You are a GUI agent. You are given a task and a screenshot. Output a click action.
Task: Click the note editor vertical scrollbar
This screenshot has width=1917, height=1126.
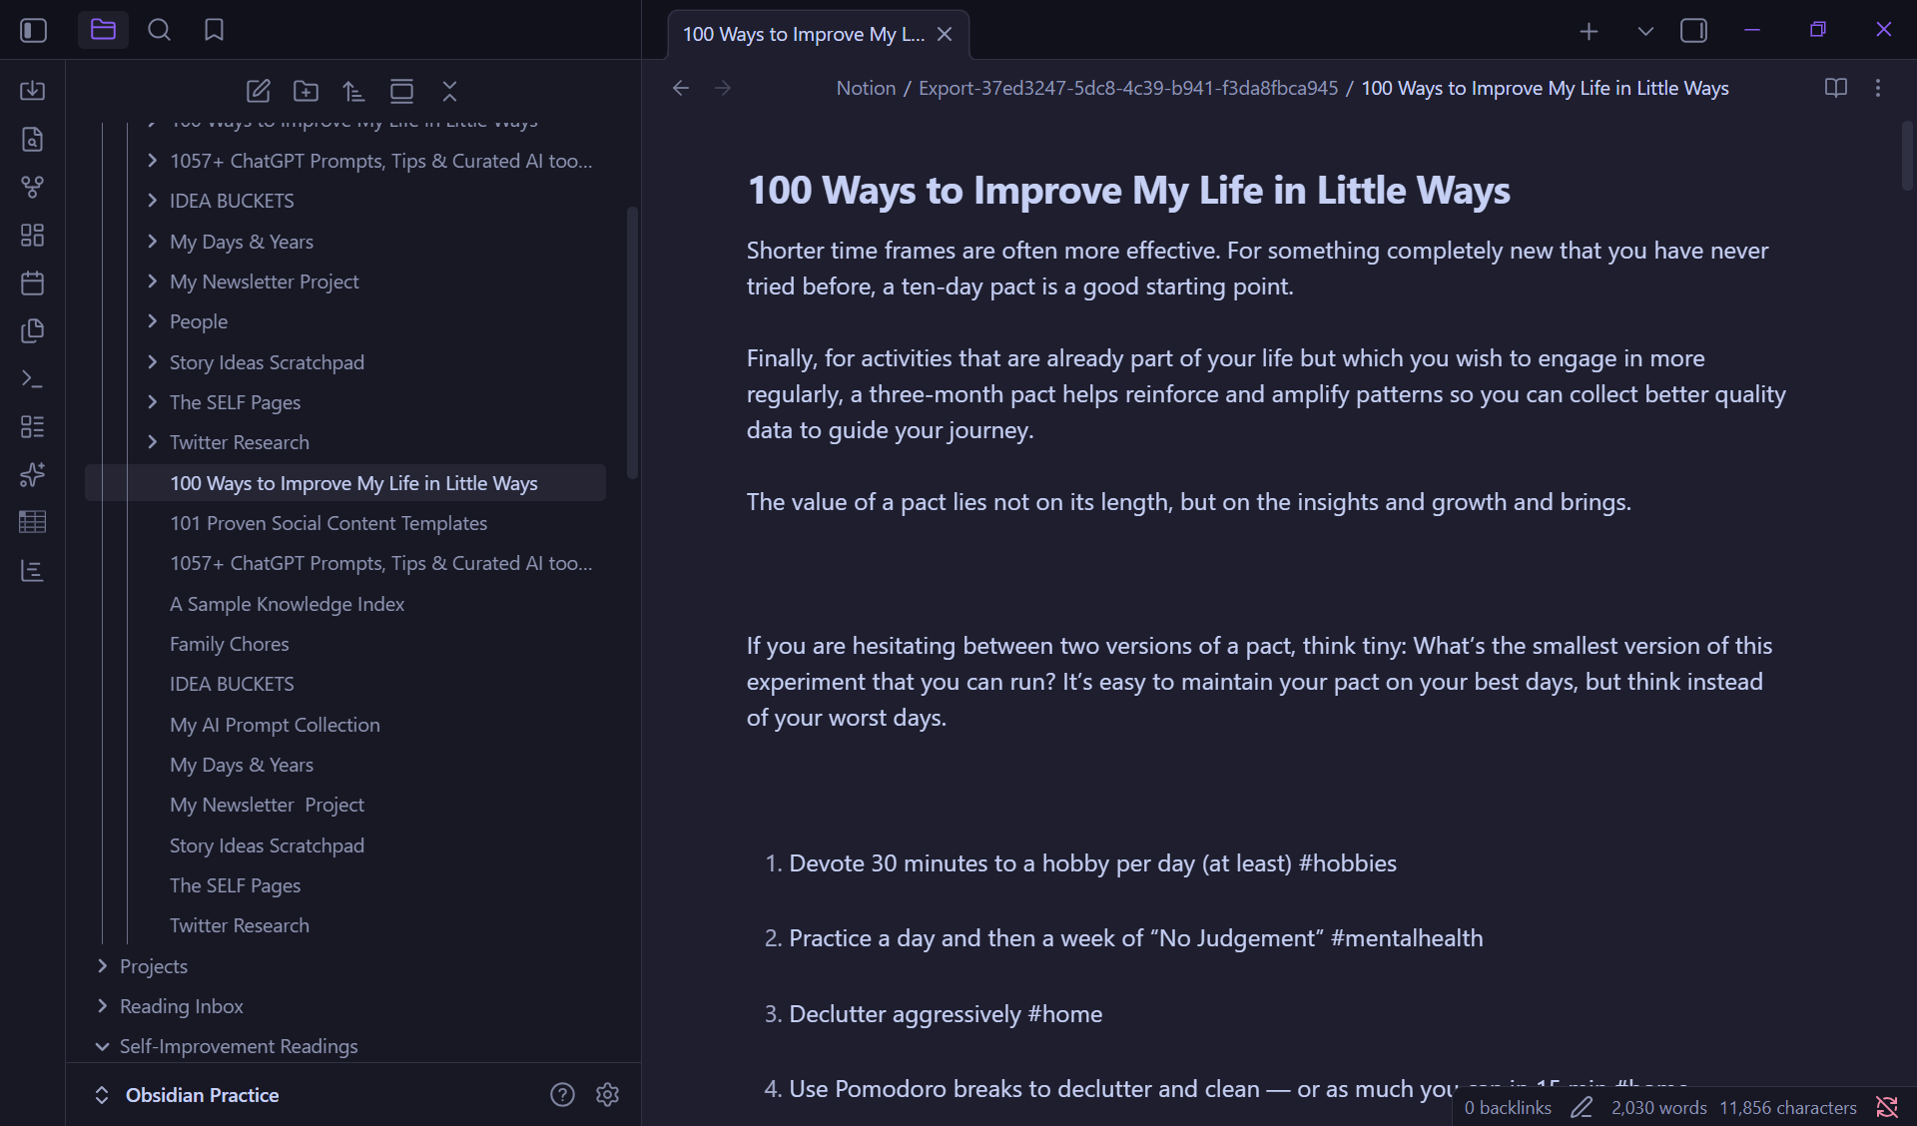click(x=1907, y=155)
